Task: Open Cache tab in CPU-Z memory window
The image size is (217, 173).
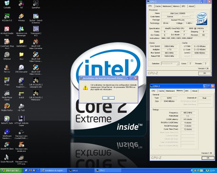Action: coord(161,91)
